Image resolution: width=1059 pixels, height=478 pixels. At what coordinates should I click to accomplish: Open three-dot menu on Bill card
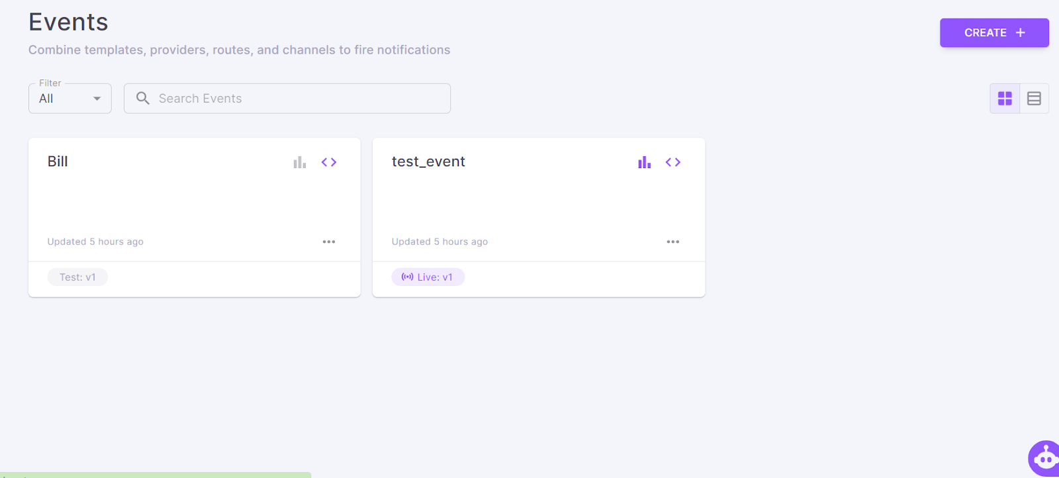(329, 242)
